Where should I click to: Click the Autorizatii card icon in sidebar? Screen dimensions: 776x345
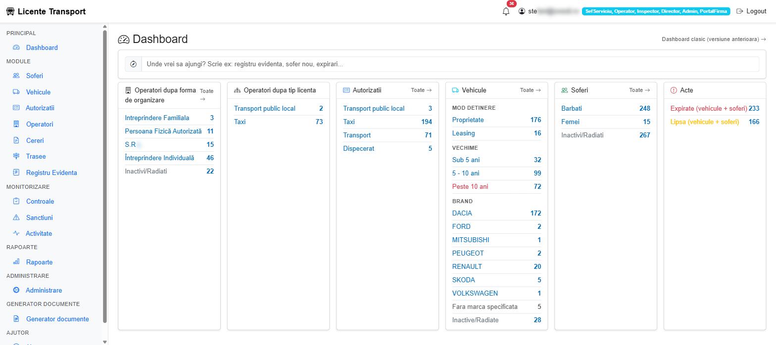click(x=16, y=108)
